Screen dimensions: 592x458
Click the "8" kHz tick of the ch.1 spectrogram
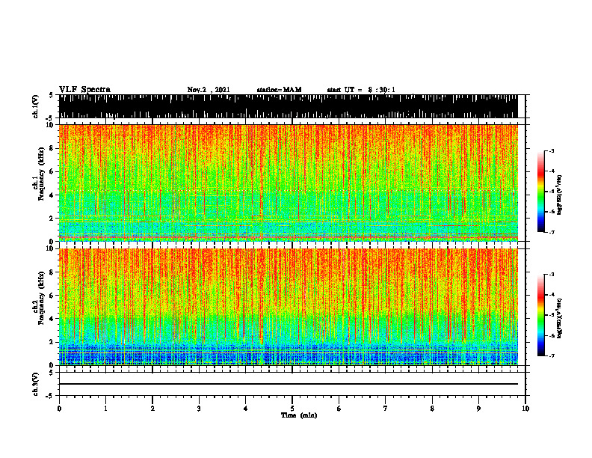[52, 148]
